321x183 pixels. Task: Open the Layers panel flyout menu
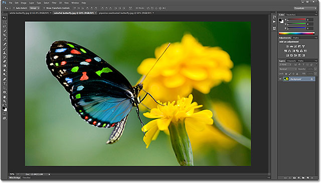pyautogui.click(x=315, y=61)
